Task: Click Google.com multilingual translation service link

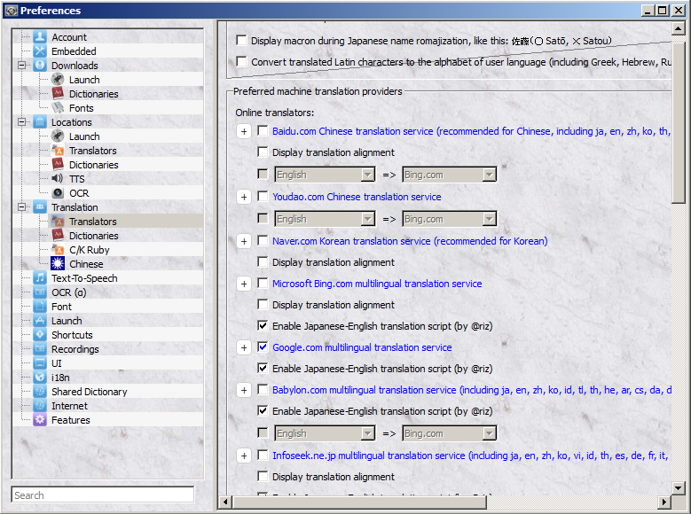Action: (x=362, y=347)
